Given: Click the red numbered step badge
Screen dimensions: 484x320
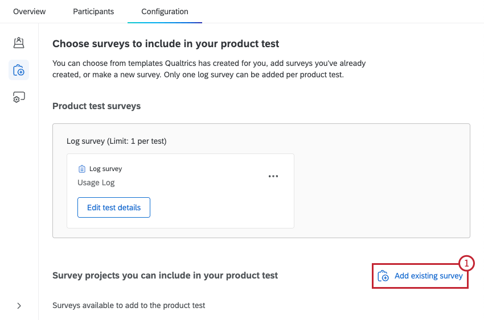Looking at the screenshot, I should point(466,263).
